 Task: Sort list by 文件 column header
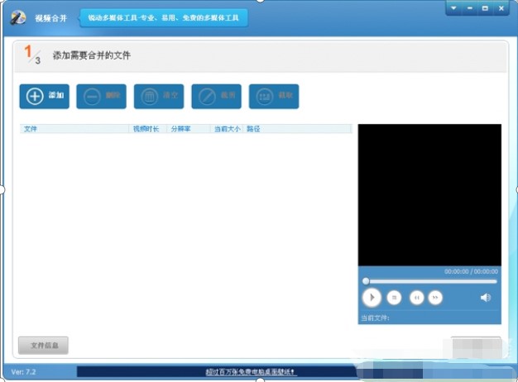pos(74,129)
